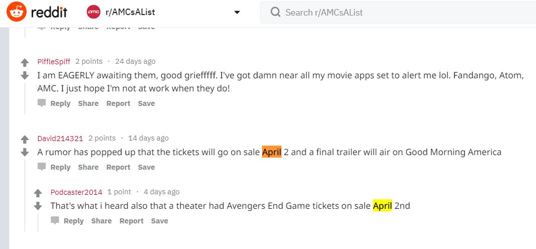Upvote Podcaster2014's reply

[38, 193]
